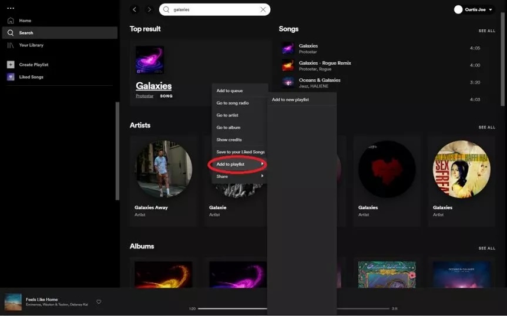Click the galaxies search input field
Screen dimensions: 507x316
coord(214,10)
